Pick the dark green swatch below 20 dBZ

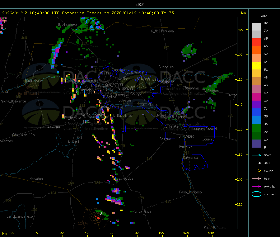(256, 136)
